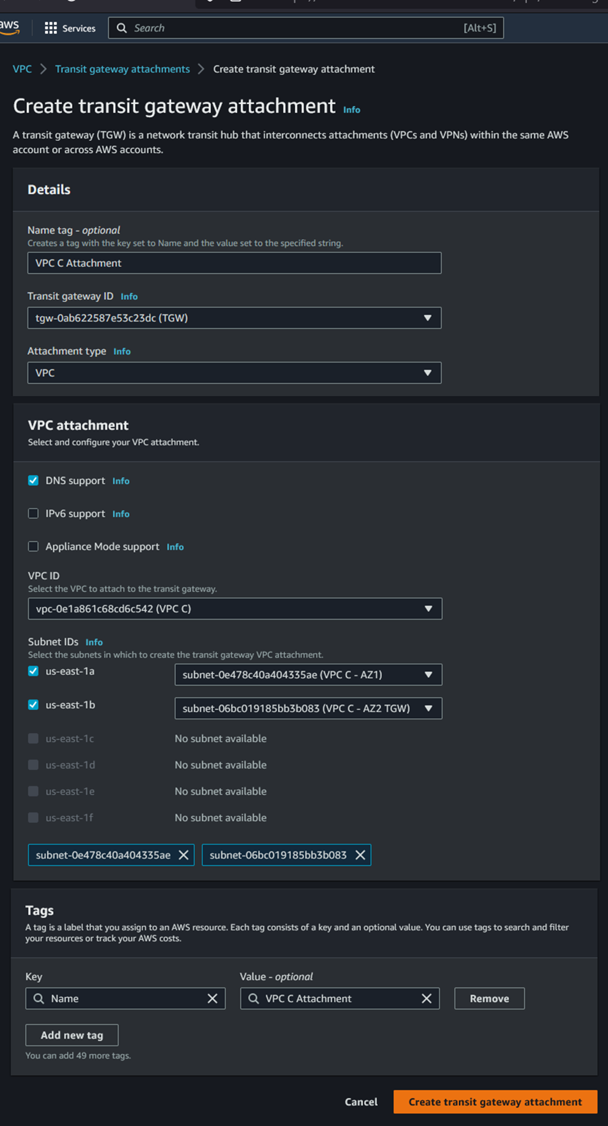Click the Add new tag button

point(72,1035)
